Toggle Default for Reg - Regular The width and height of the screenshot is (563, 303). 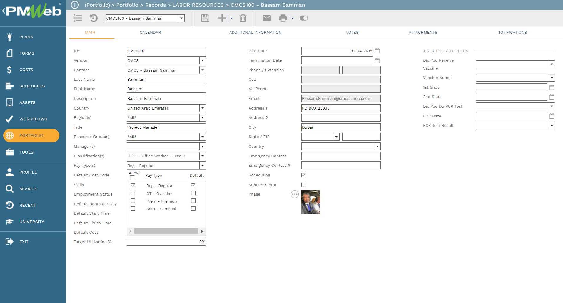pos(193,185)
